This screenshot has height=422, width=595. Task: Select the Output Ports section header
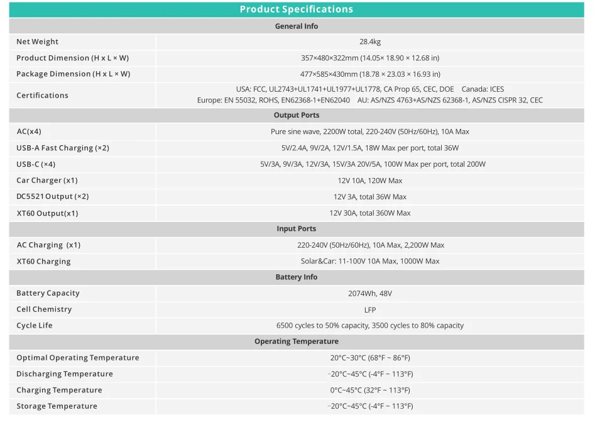[297, 116]
